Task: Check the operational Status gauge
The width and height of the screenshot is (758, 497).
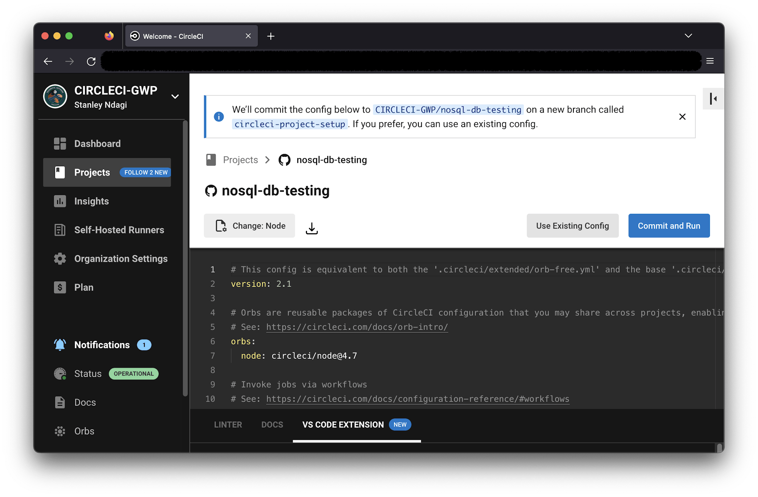Action: [x=60, y=374]
